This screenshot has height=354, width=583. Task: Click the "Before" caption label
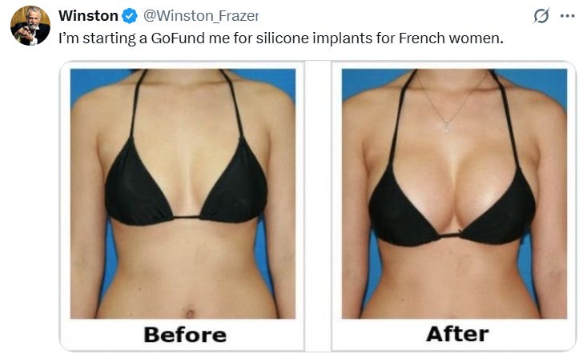point(185,334)
